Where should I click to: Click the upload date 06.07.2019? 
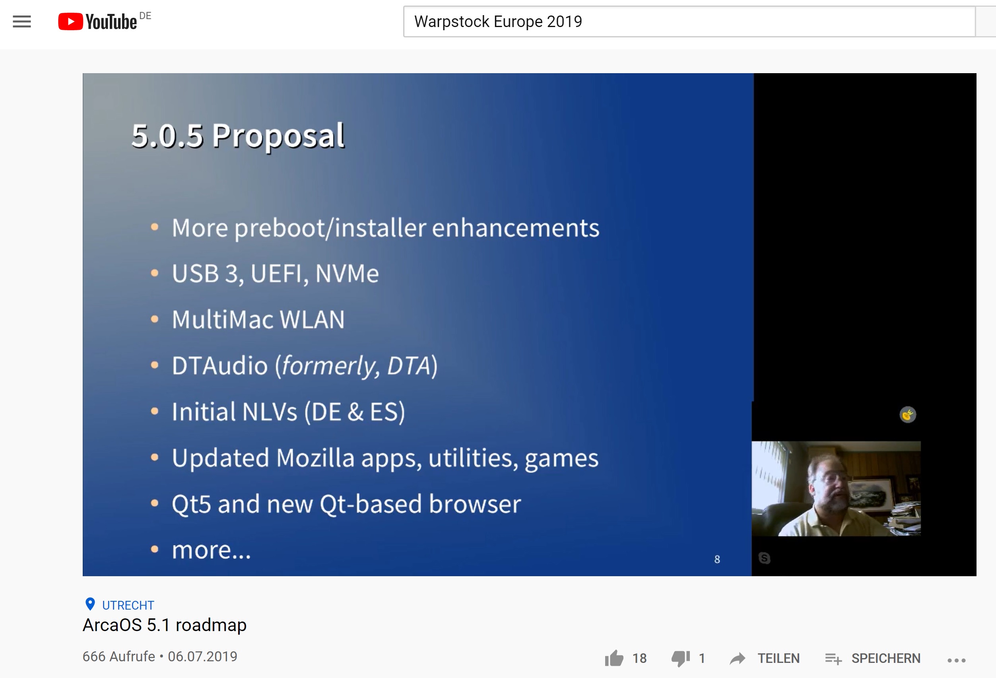[202, 656]
